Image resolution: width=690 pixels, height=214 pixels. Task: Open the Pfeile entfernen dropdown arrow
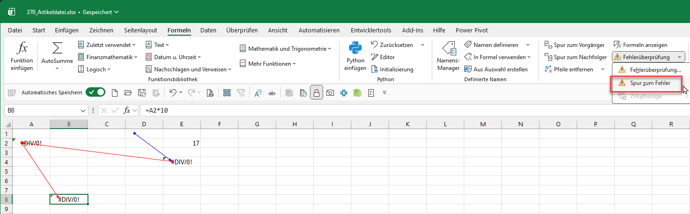(603, 69)
